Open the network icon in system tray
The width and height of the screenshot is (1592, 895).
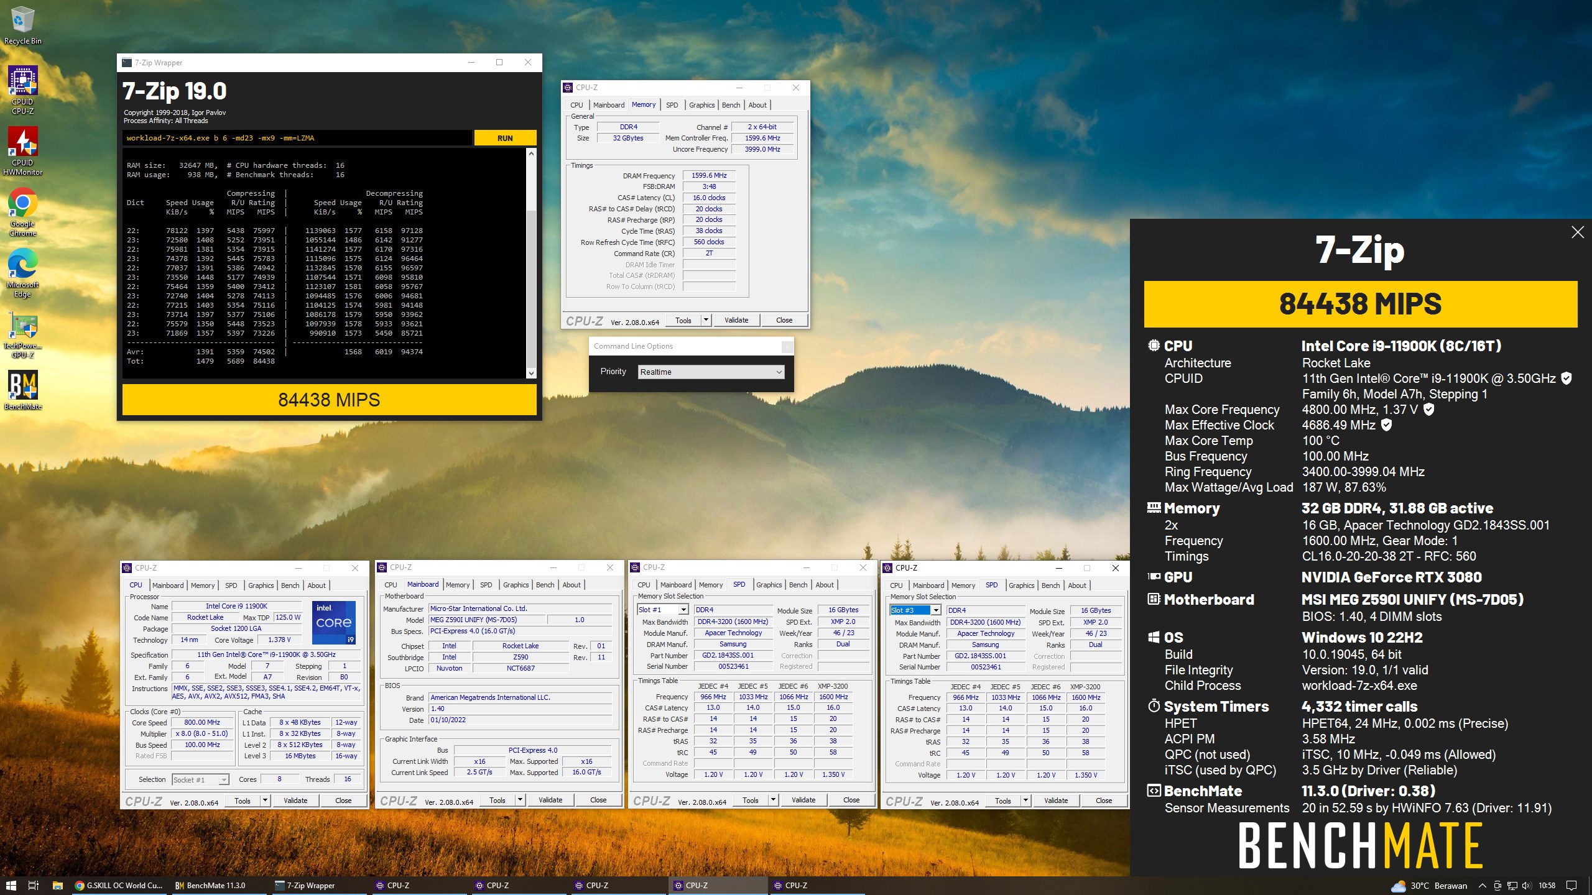pyautogui.click(x=1512, y=886)
